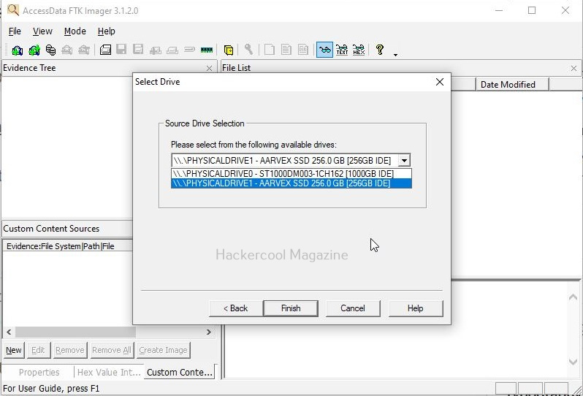Click the Capture Memory toolbar icon

(207, 50)
